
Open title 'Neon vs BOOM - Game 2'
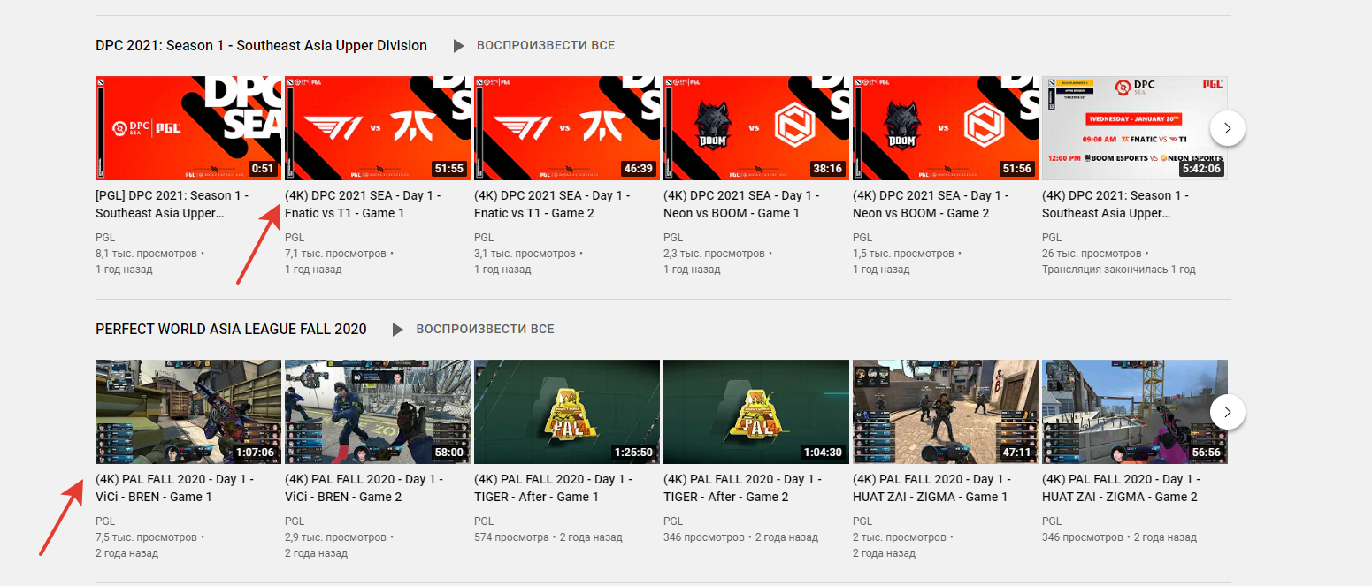[x=931, y=204]
